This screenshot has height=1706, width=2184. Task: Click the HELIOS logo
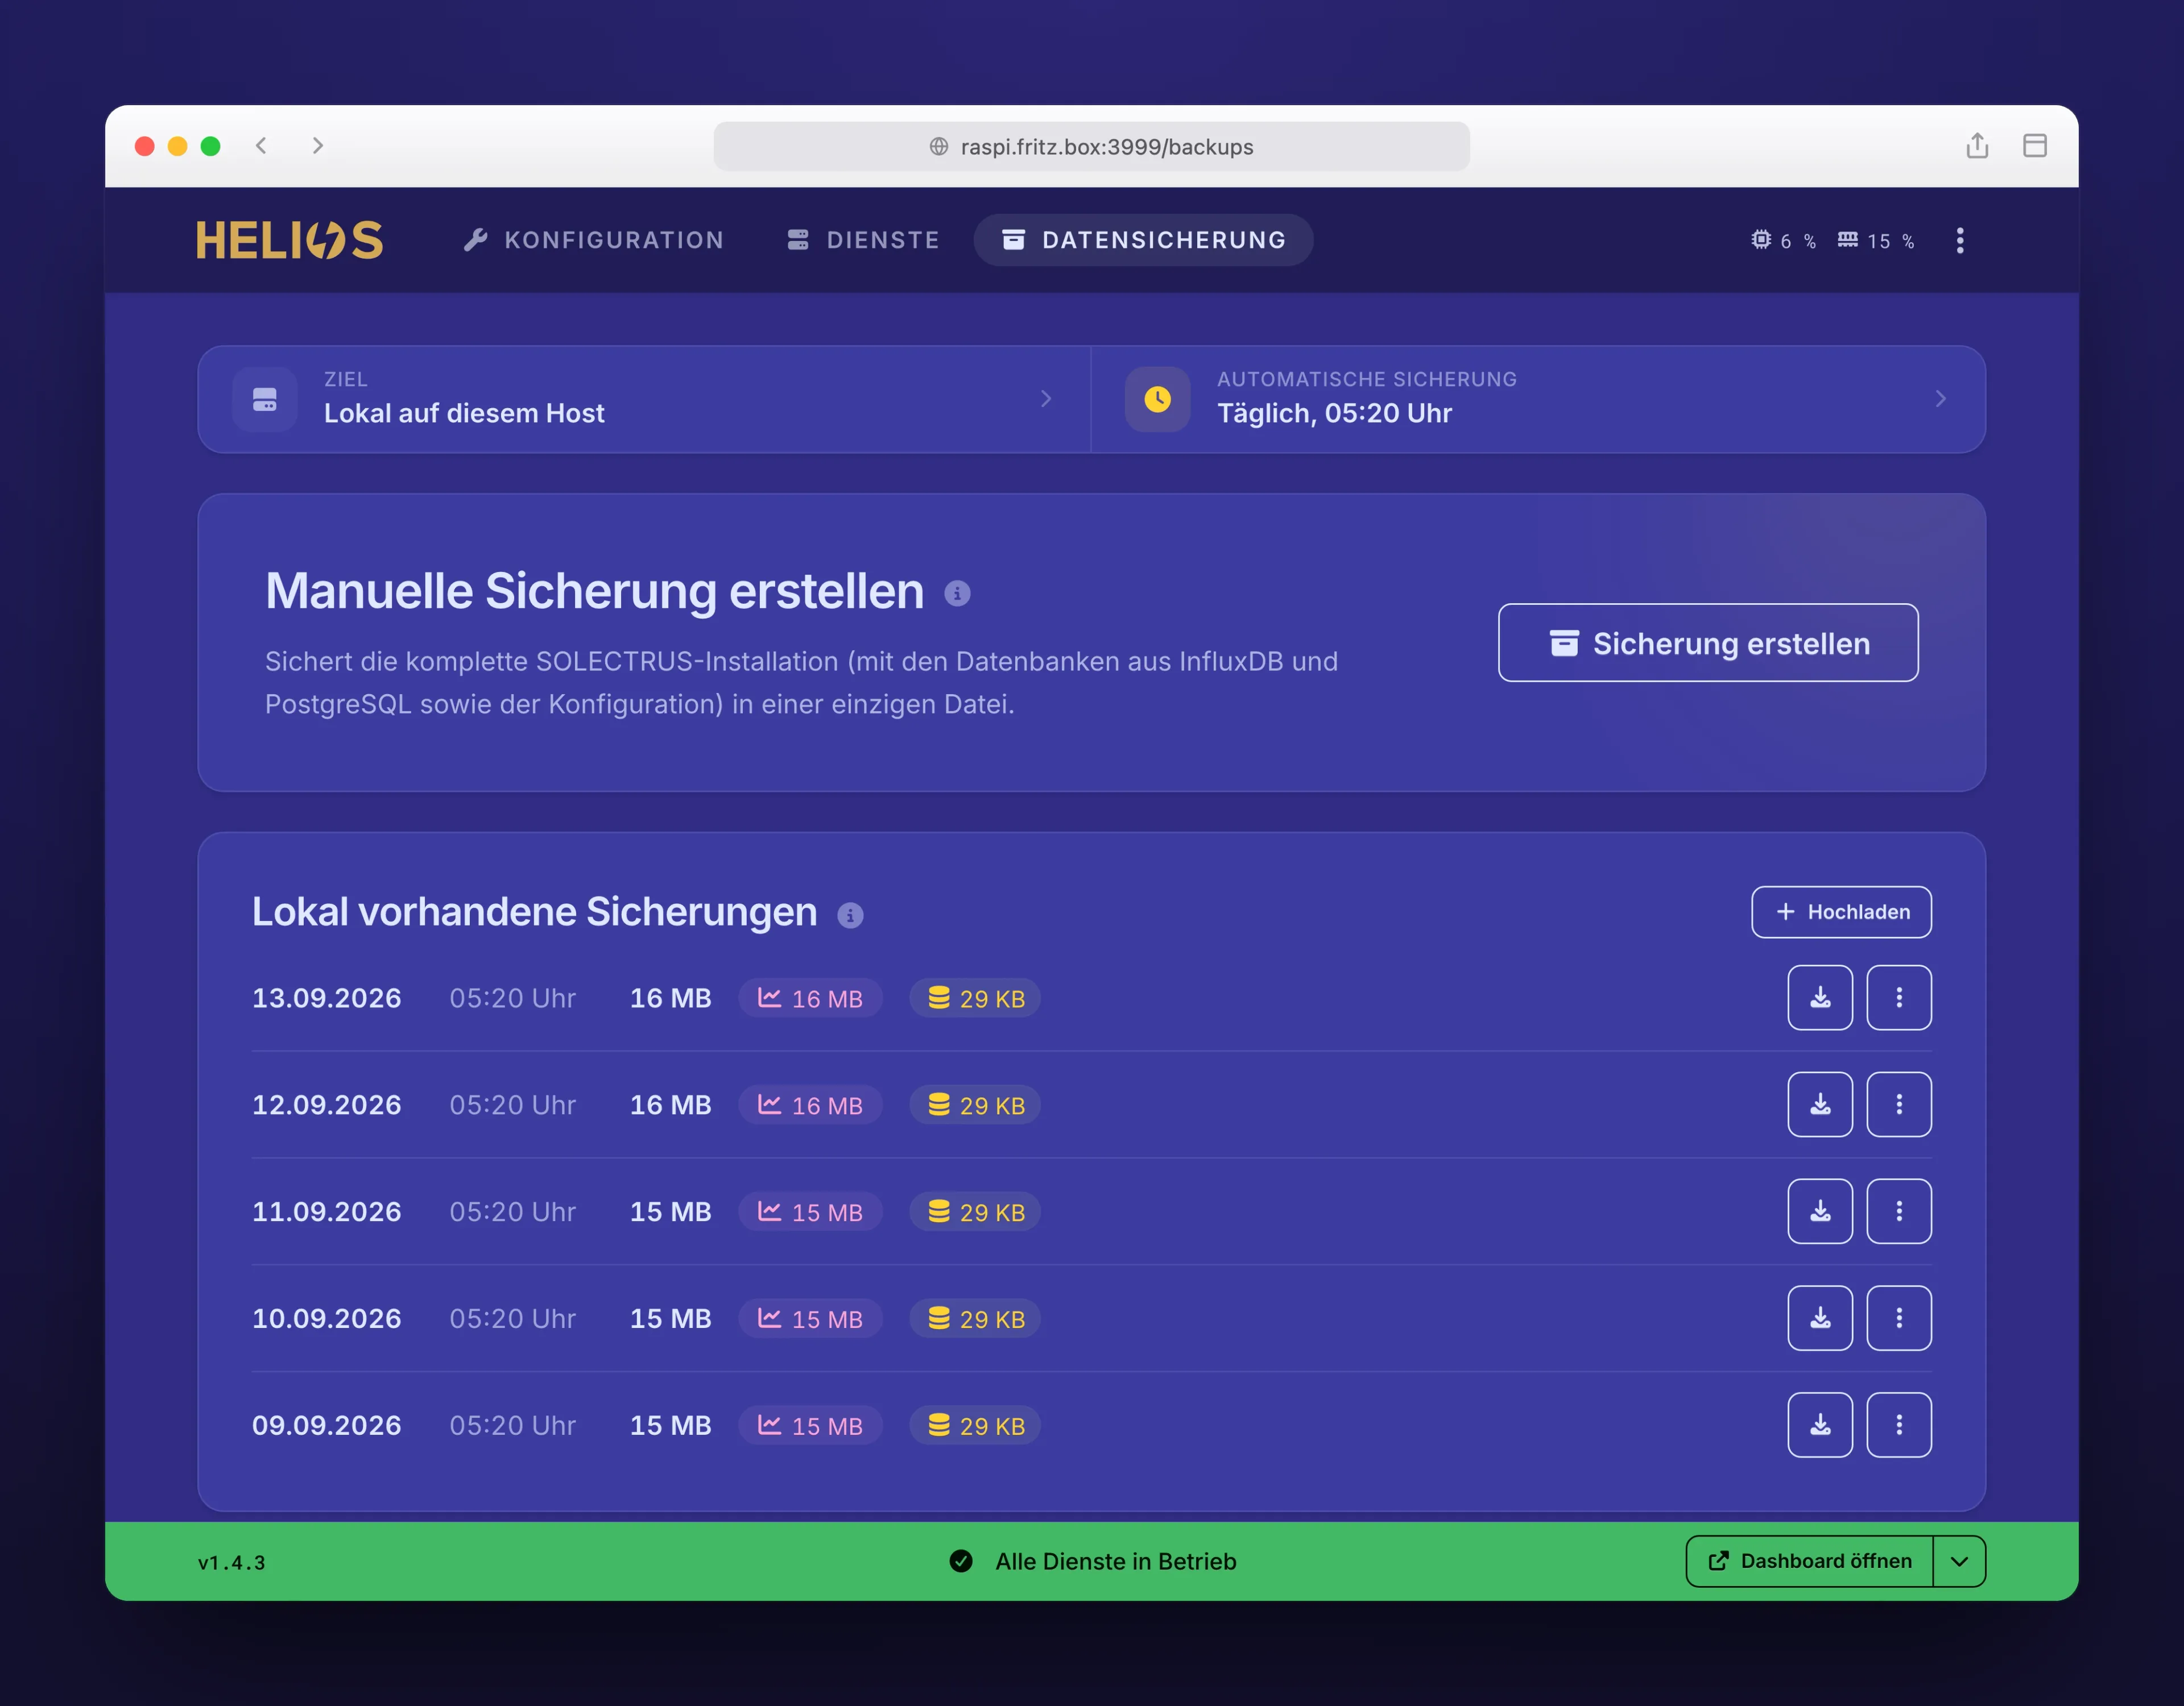290,240
